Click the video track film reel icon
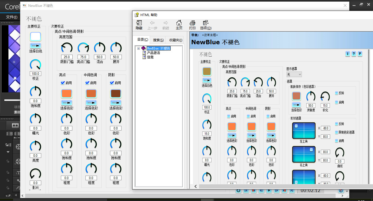 pyautogui.click(x=18, y=147)
